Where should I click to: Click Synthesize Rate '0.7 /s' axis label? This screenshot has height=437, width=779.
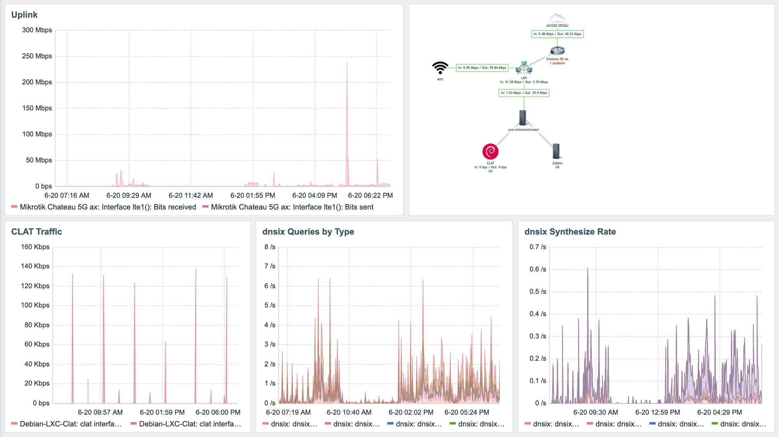538,247
